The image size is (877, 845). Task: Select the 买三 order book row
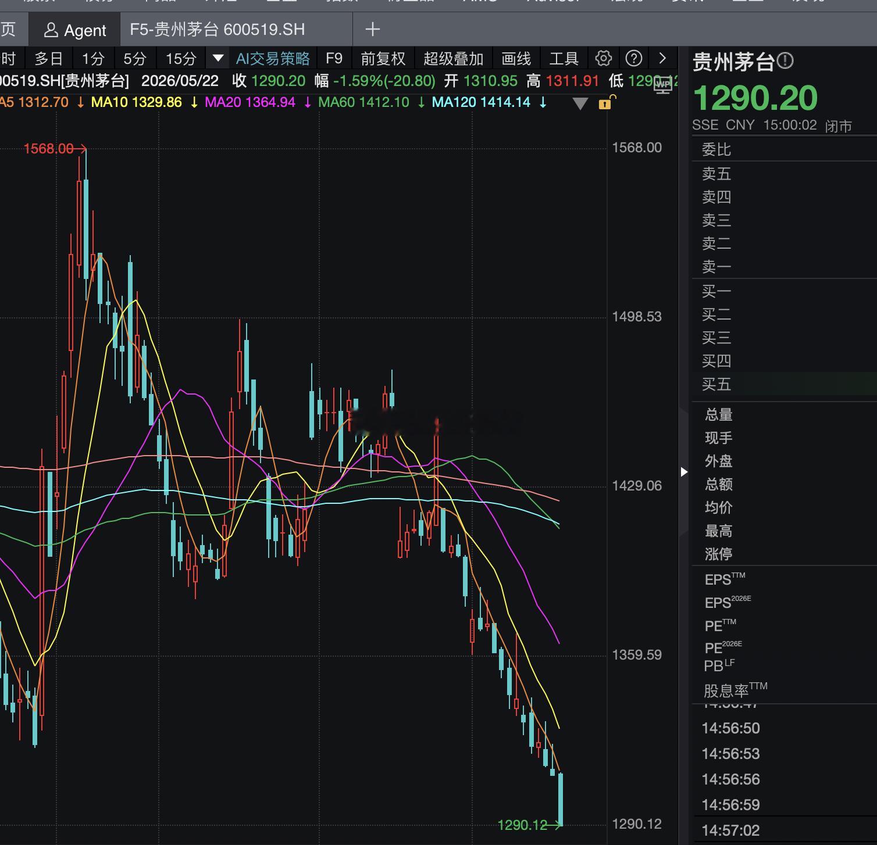784,338
